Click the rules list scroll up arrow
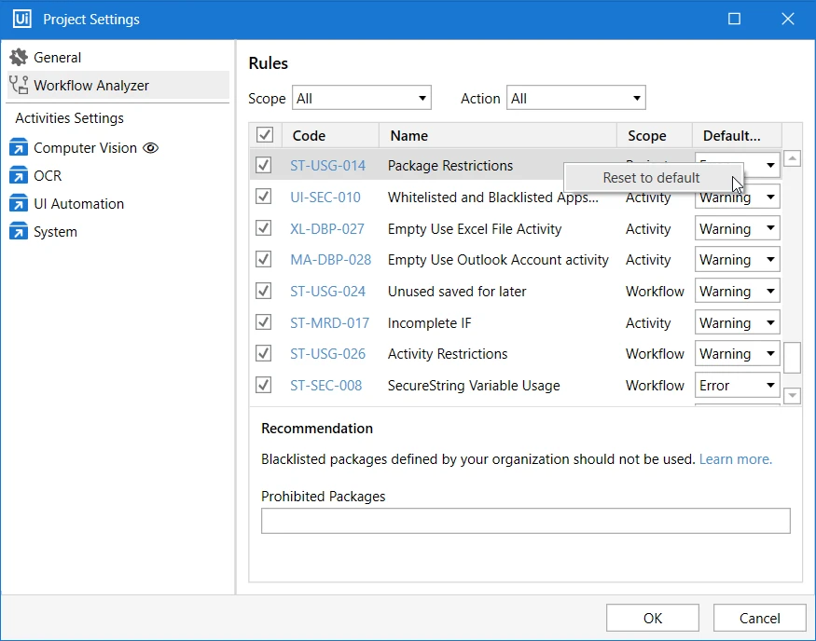The height and width of the screenshot is (641, 816). tap(792, 158)
